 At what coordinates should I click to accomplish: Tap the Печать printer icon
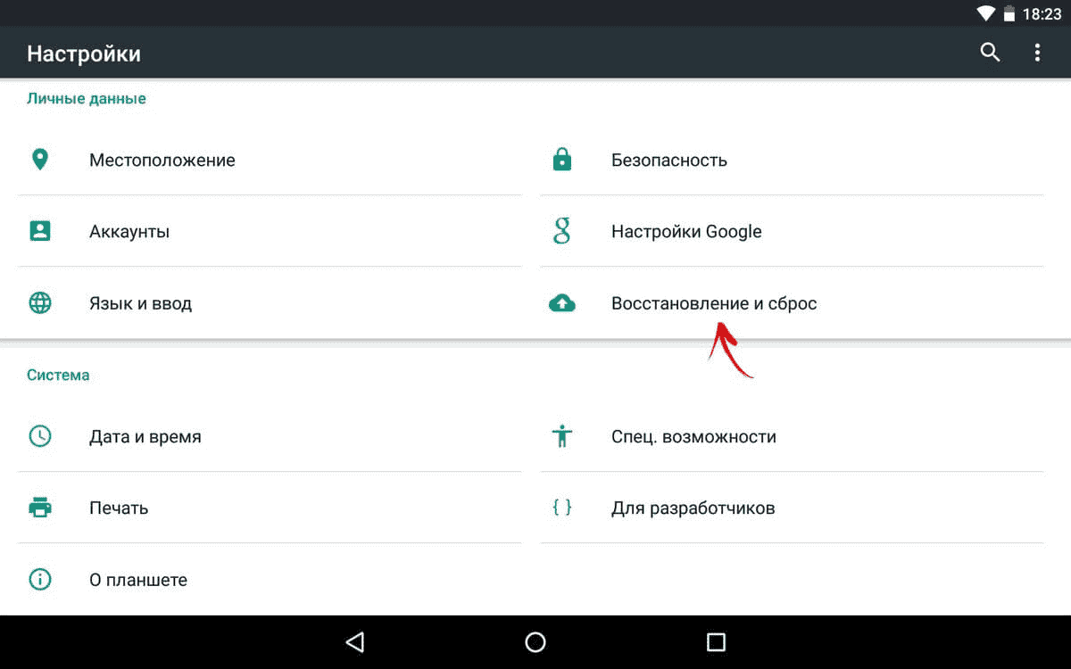click(x=40, y=508)
